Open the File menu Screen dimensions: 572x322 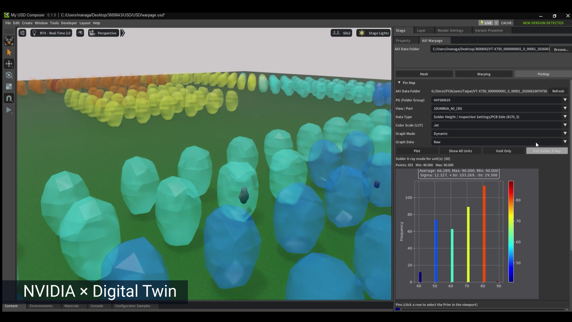point(8,23)
